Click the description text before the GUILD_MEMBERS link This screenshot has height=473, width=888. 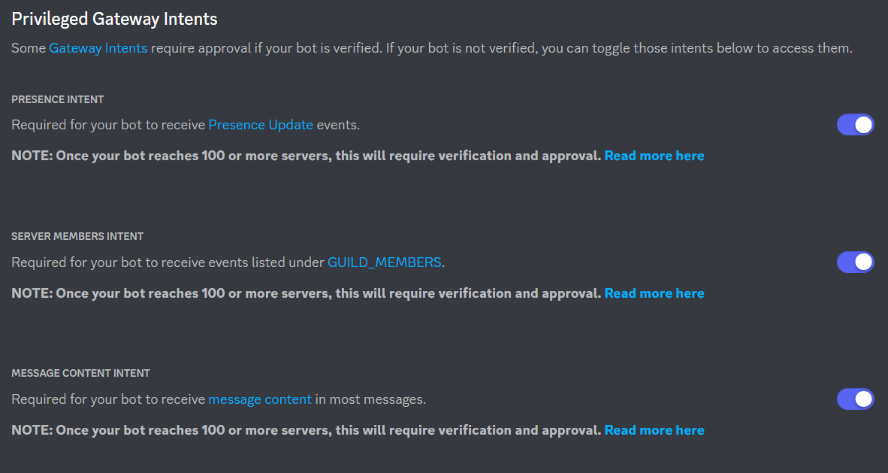pos(168,262)
